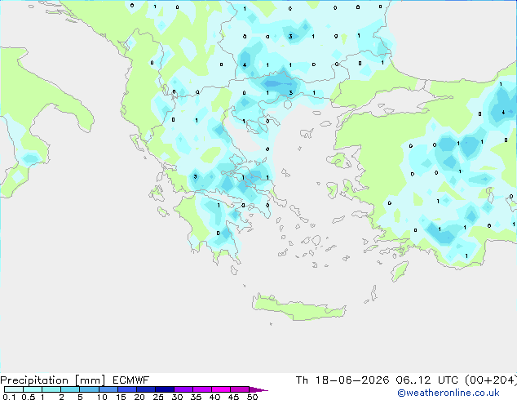
Task: Pick the 10–15 mm legend color swatch
Action: click(x=108, y=389)
